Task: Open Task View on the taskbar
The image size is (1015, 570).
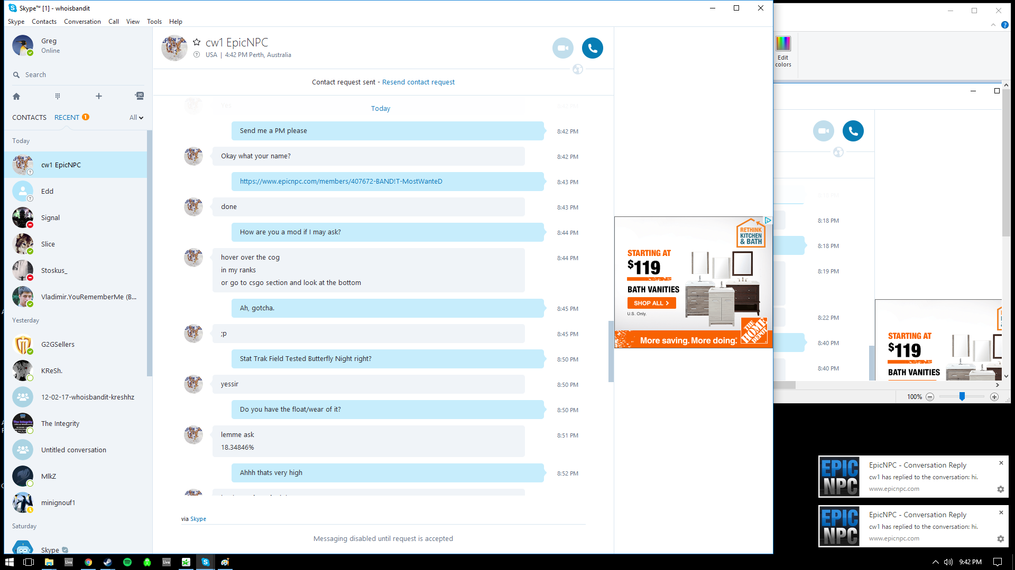Action: 29,562
